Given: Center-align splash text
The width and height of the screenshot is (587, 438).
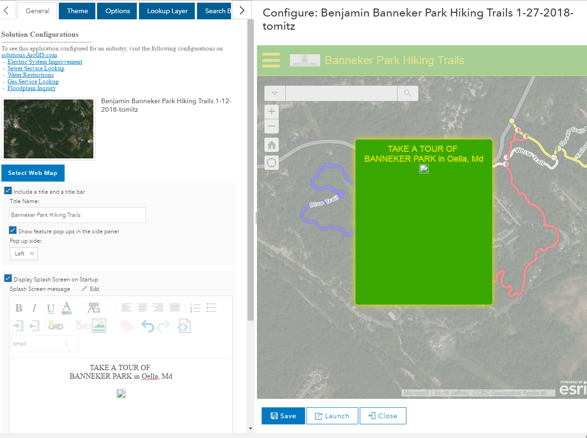Looking at the screenshot, I should [x=142, y=308].
